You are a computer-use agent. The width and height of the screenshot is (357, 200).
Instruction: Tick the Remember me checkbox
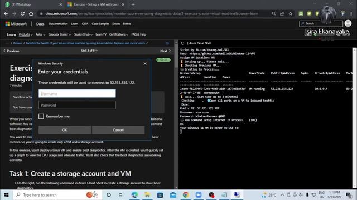41,116
